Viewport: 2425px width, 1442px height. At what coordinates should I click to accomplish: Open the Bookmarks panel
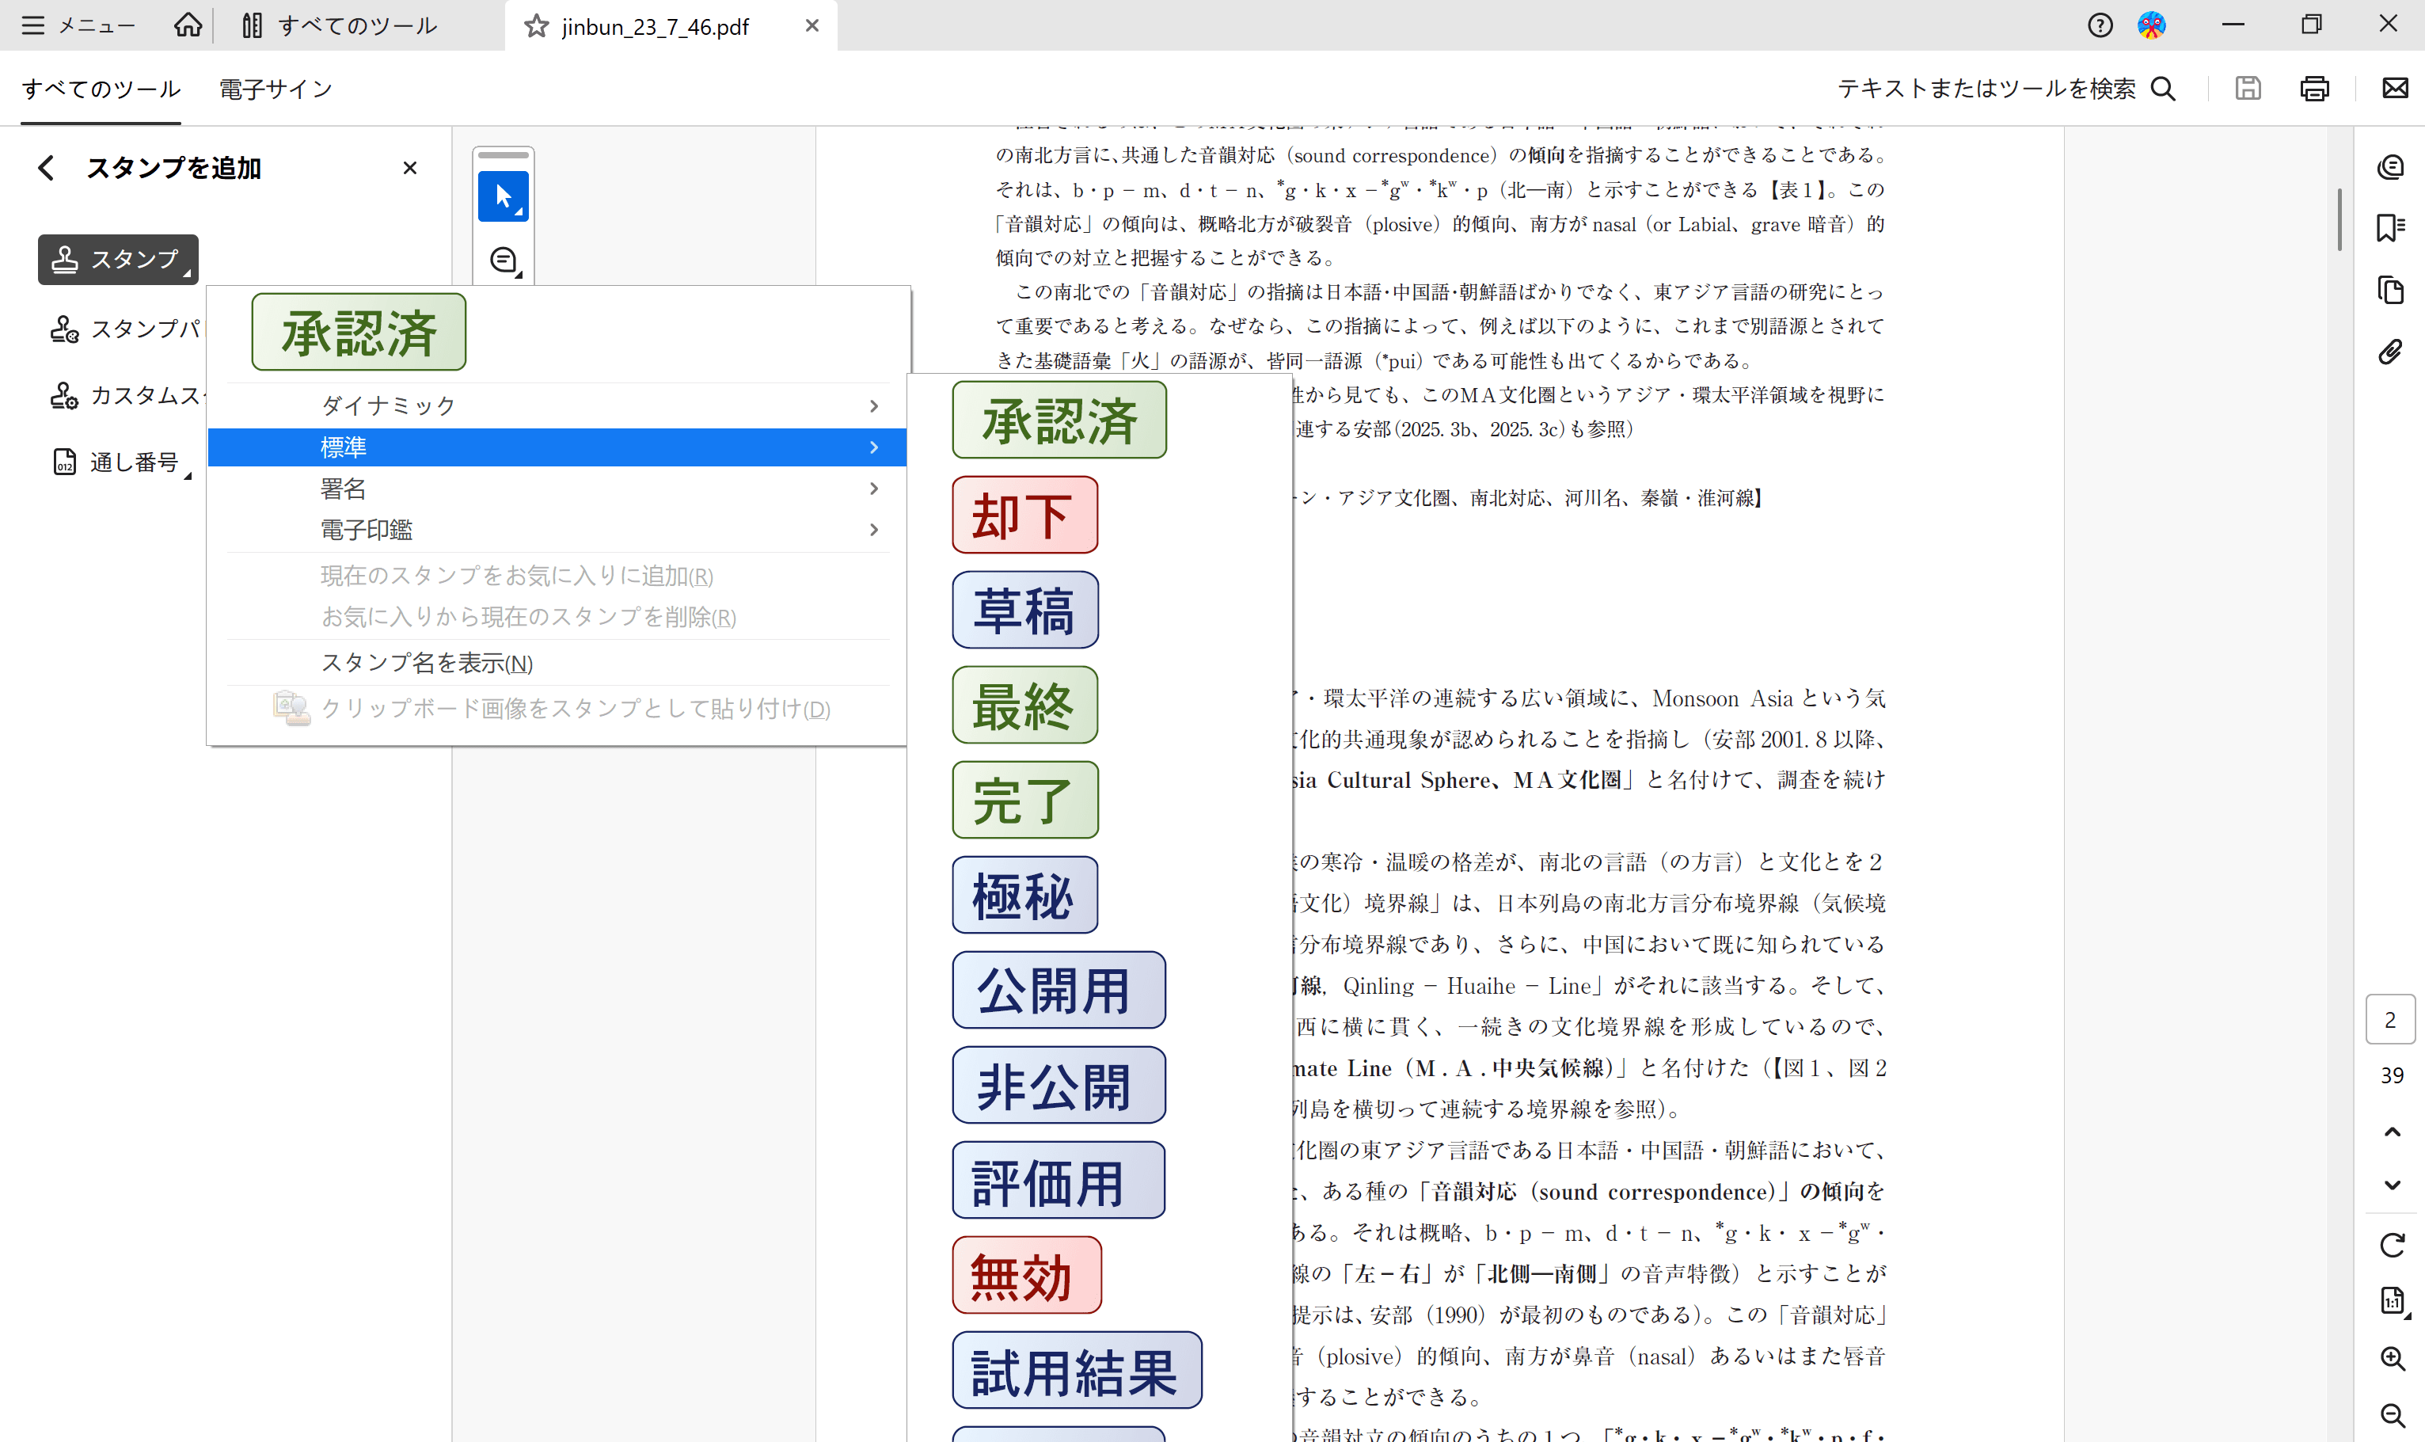point(2391,227)
